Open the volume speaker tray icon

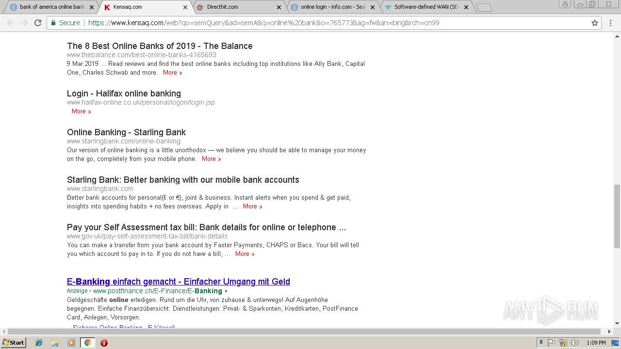(575, 343)
